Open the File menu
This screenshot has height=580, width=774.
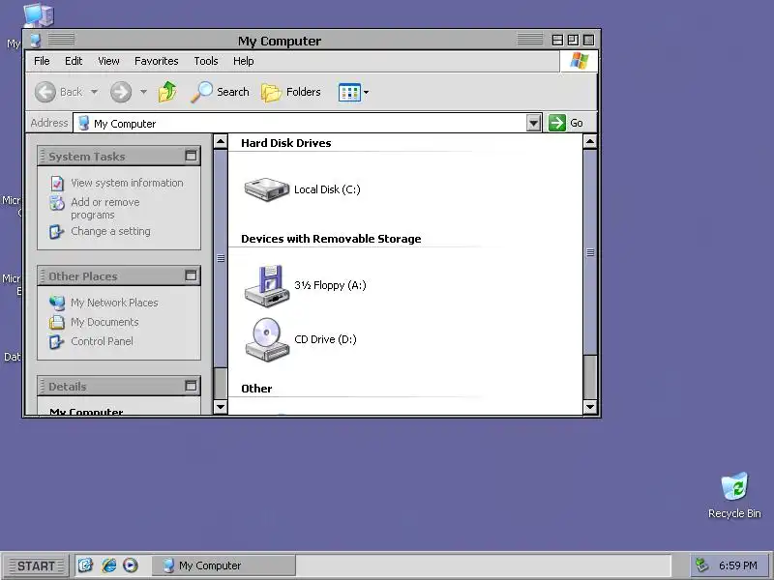click(42, 61)
